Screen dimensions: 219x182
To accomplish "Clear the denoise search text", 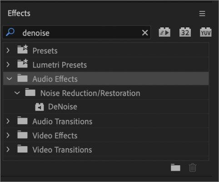I will 145,33.
